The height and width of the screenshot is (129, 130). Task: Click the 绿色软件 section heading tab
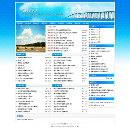(x=21, y=85)
